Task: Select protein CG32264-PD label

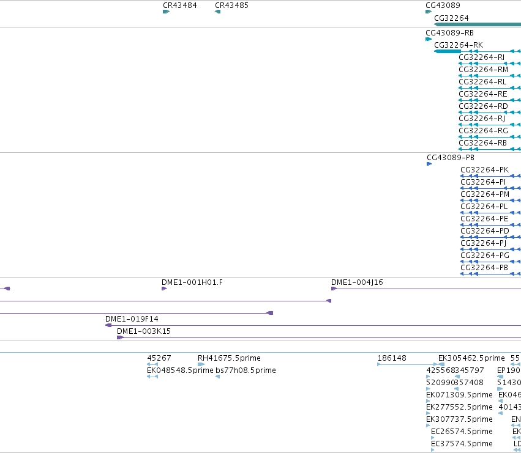Action: 485,231
